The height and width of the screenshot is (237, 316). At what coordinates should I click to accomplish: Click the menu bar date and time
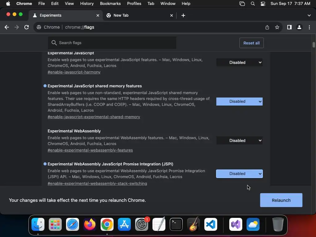point(290,4)
